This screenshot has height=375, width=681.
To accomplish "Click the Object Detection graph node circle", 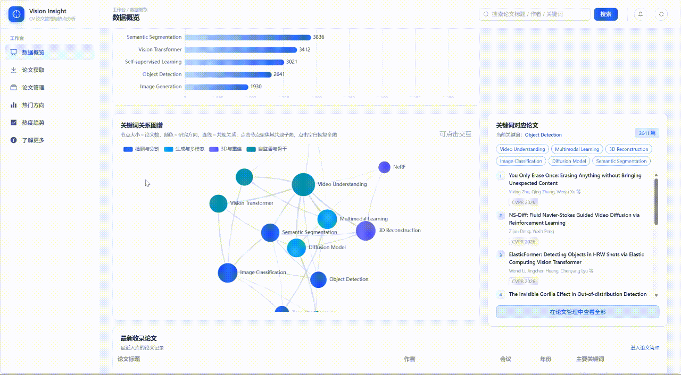I will pos(318,279).
